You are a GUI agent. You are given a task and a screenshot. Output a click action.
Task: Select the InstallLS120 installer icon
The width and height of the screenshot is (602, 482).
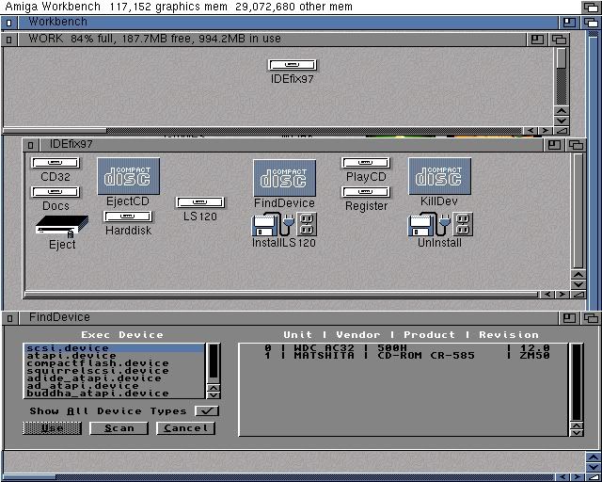284,224
